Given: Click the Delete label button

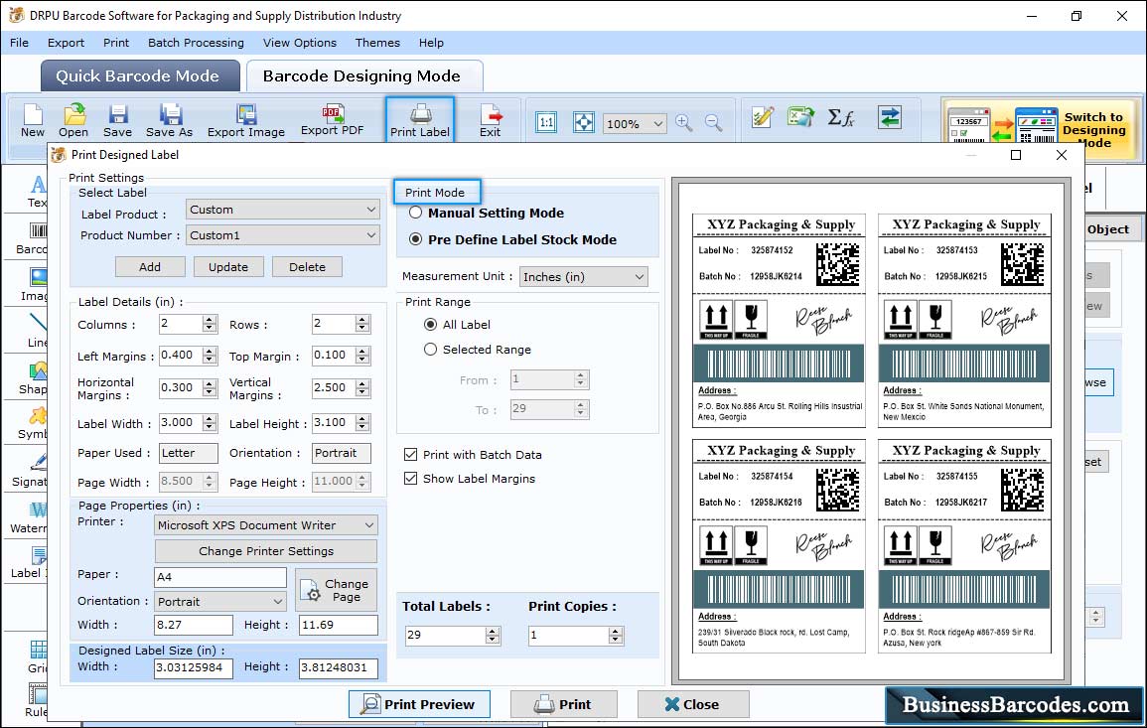Looking at the screenshot, I should point(307,267).
